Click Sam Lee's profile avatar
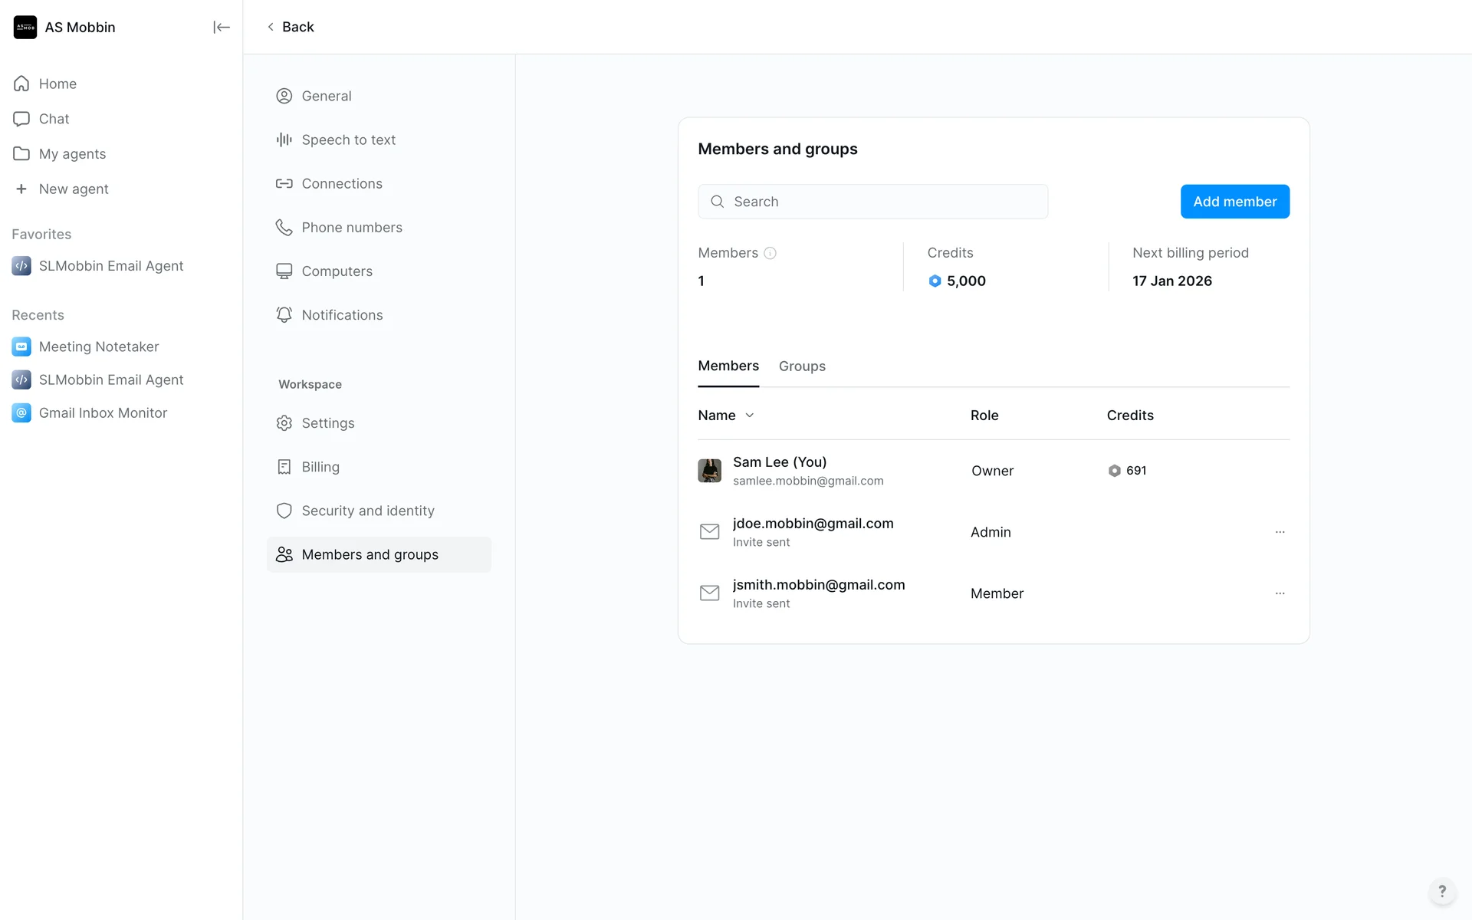 pos(709,471)
